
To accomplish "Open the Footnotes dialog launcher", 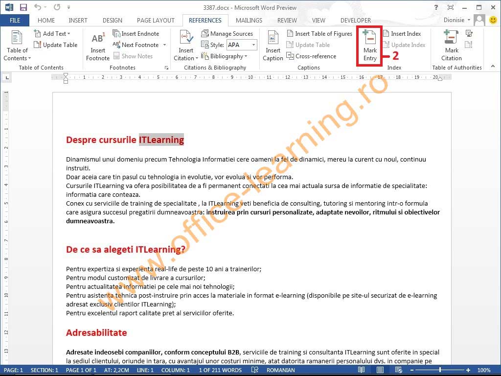I will tap(166, 68).
